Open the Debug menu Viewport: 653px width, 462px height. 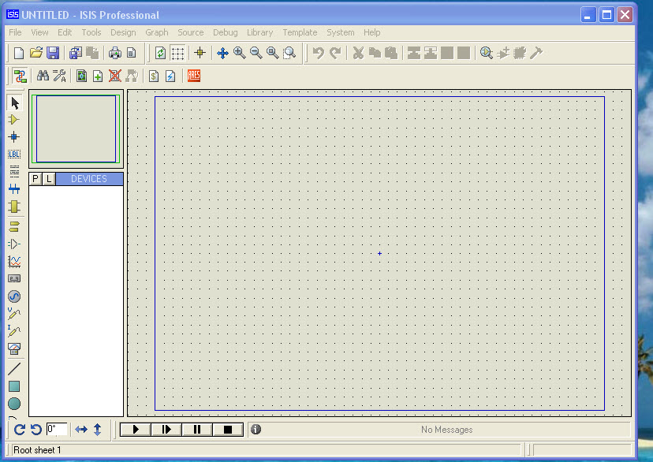tap(226, 32)
